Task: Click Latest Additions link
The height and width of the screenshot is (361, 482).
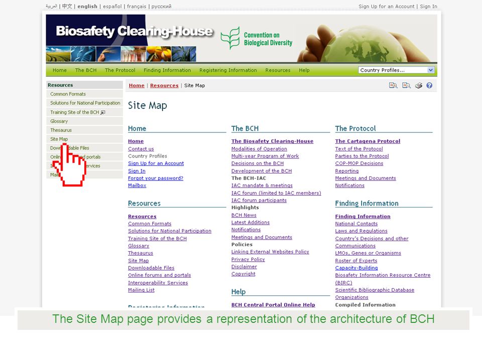Action: click(251, 222)
